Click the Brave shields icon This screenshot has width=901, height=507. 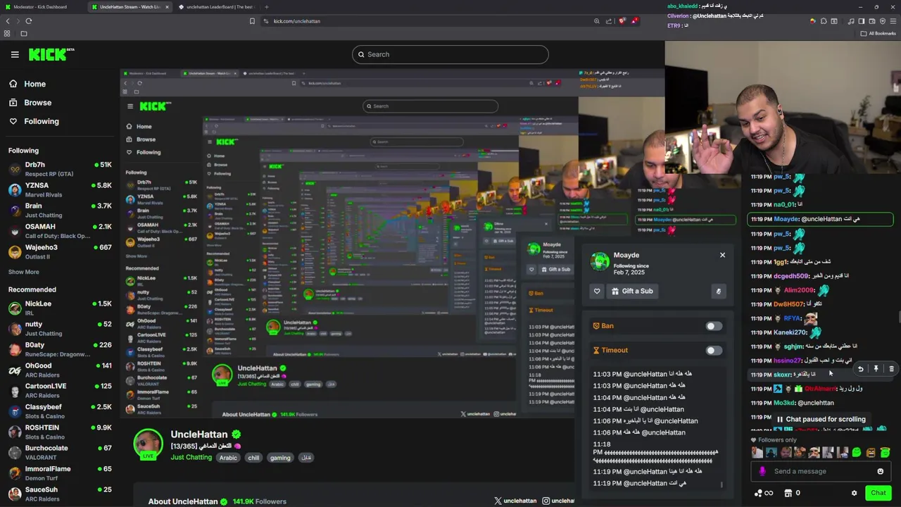[x=622, y=21]
